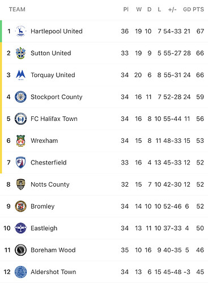Open the Torquay United crest icon

(20, 75)
